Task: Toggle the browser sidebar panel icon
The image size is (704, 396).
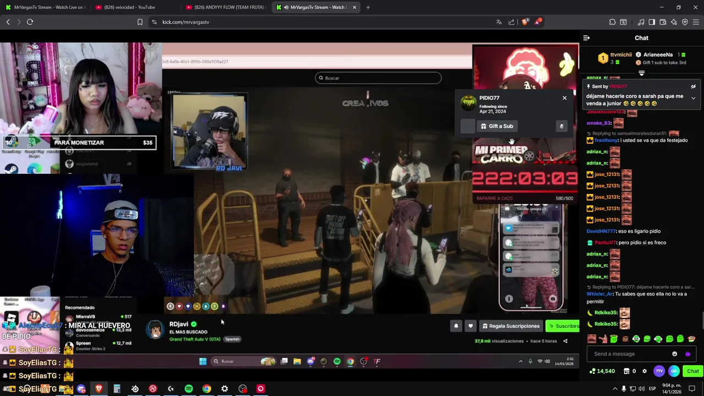Action: click(x=652, y=22)
